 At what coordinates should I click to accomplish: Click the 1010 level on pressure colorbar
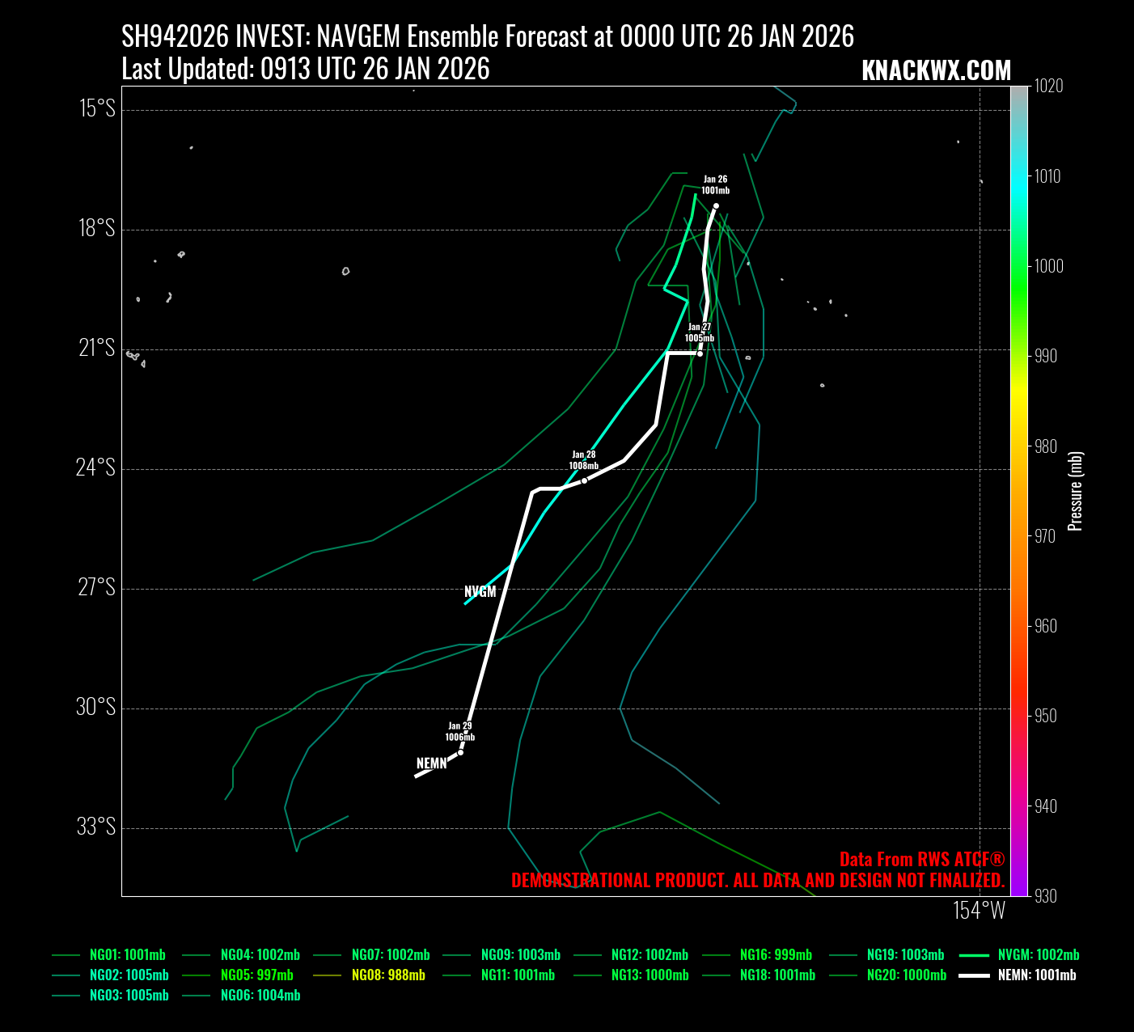tap(1018, 176)
